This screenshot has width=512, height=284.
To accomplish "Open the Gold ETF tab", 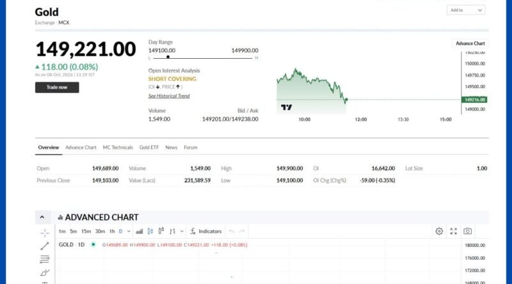I will tap(149, 147).
